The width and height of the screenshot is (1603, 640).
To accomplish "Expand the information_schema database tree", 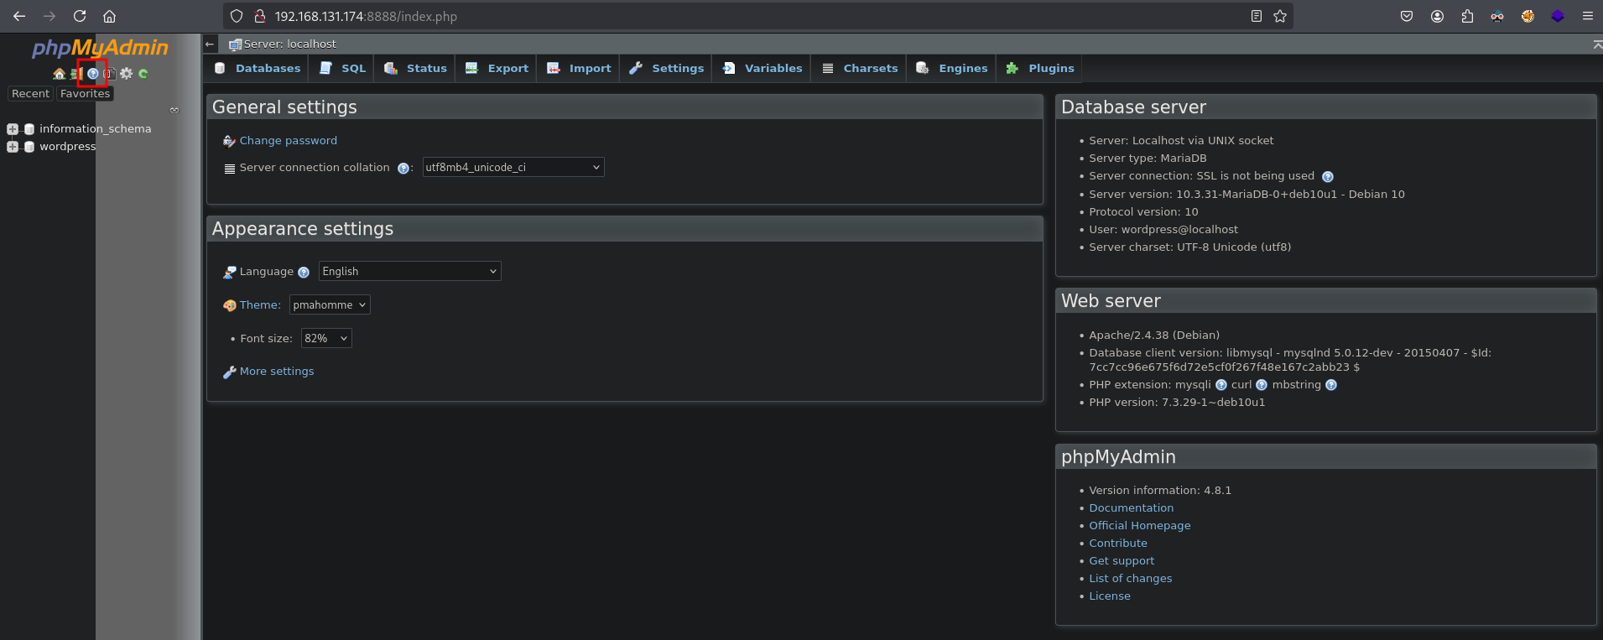I will point(13,129).
